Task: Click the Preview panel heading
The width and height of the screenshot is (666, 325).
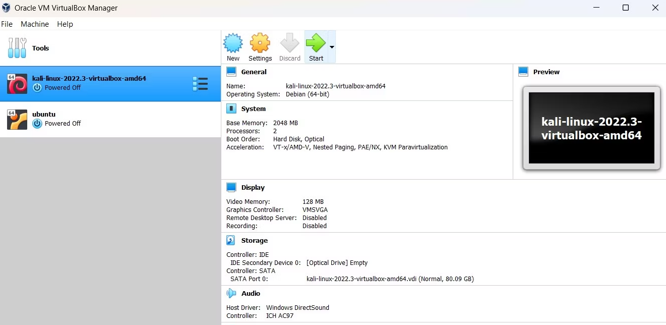Action: (x=547, y=72)
